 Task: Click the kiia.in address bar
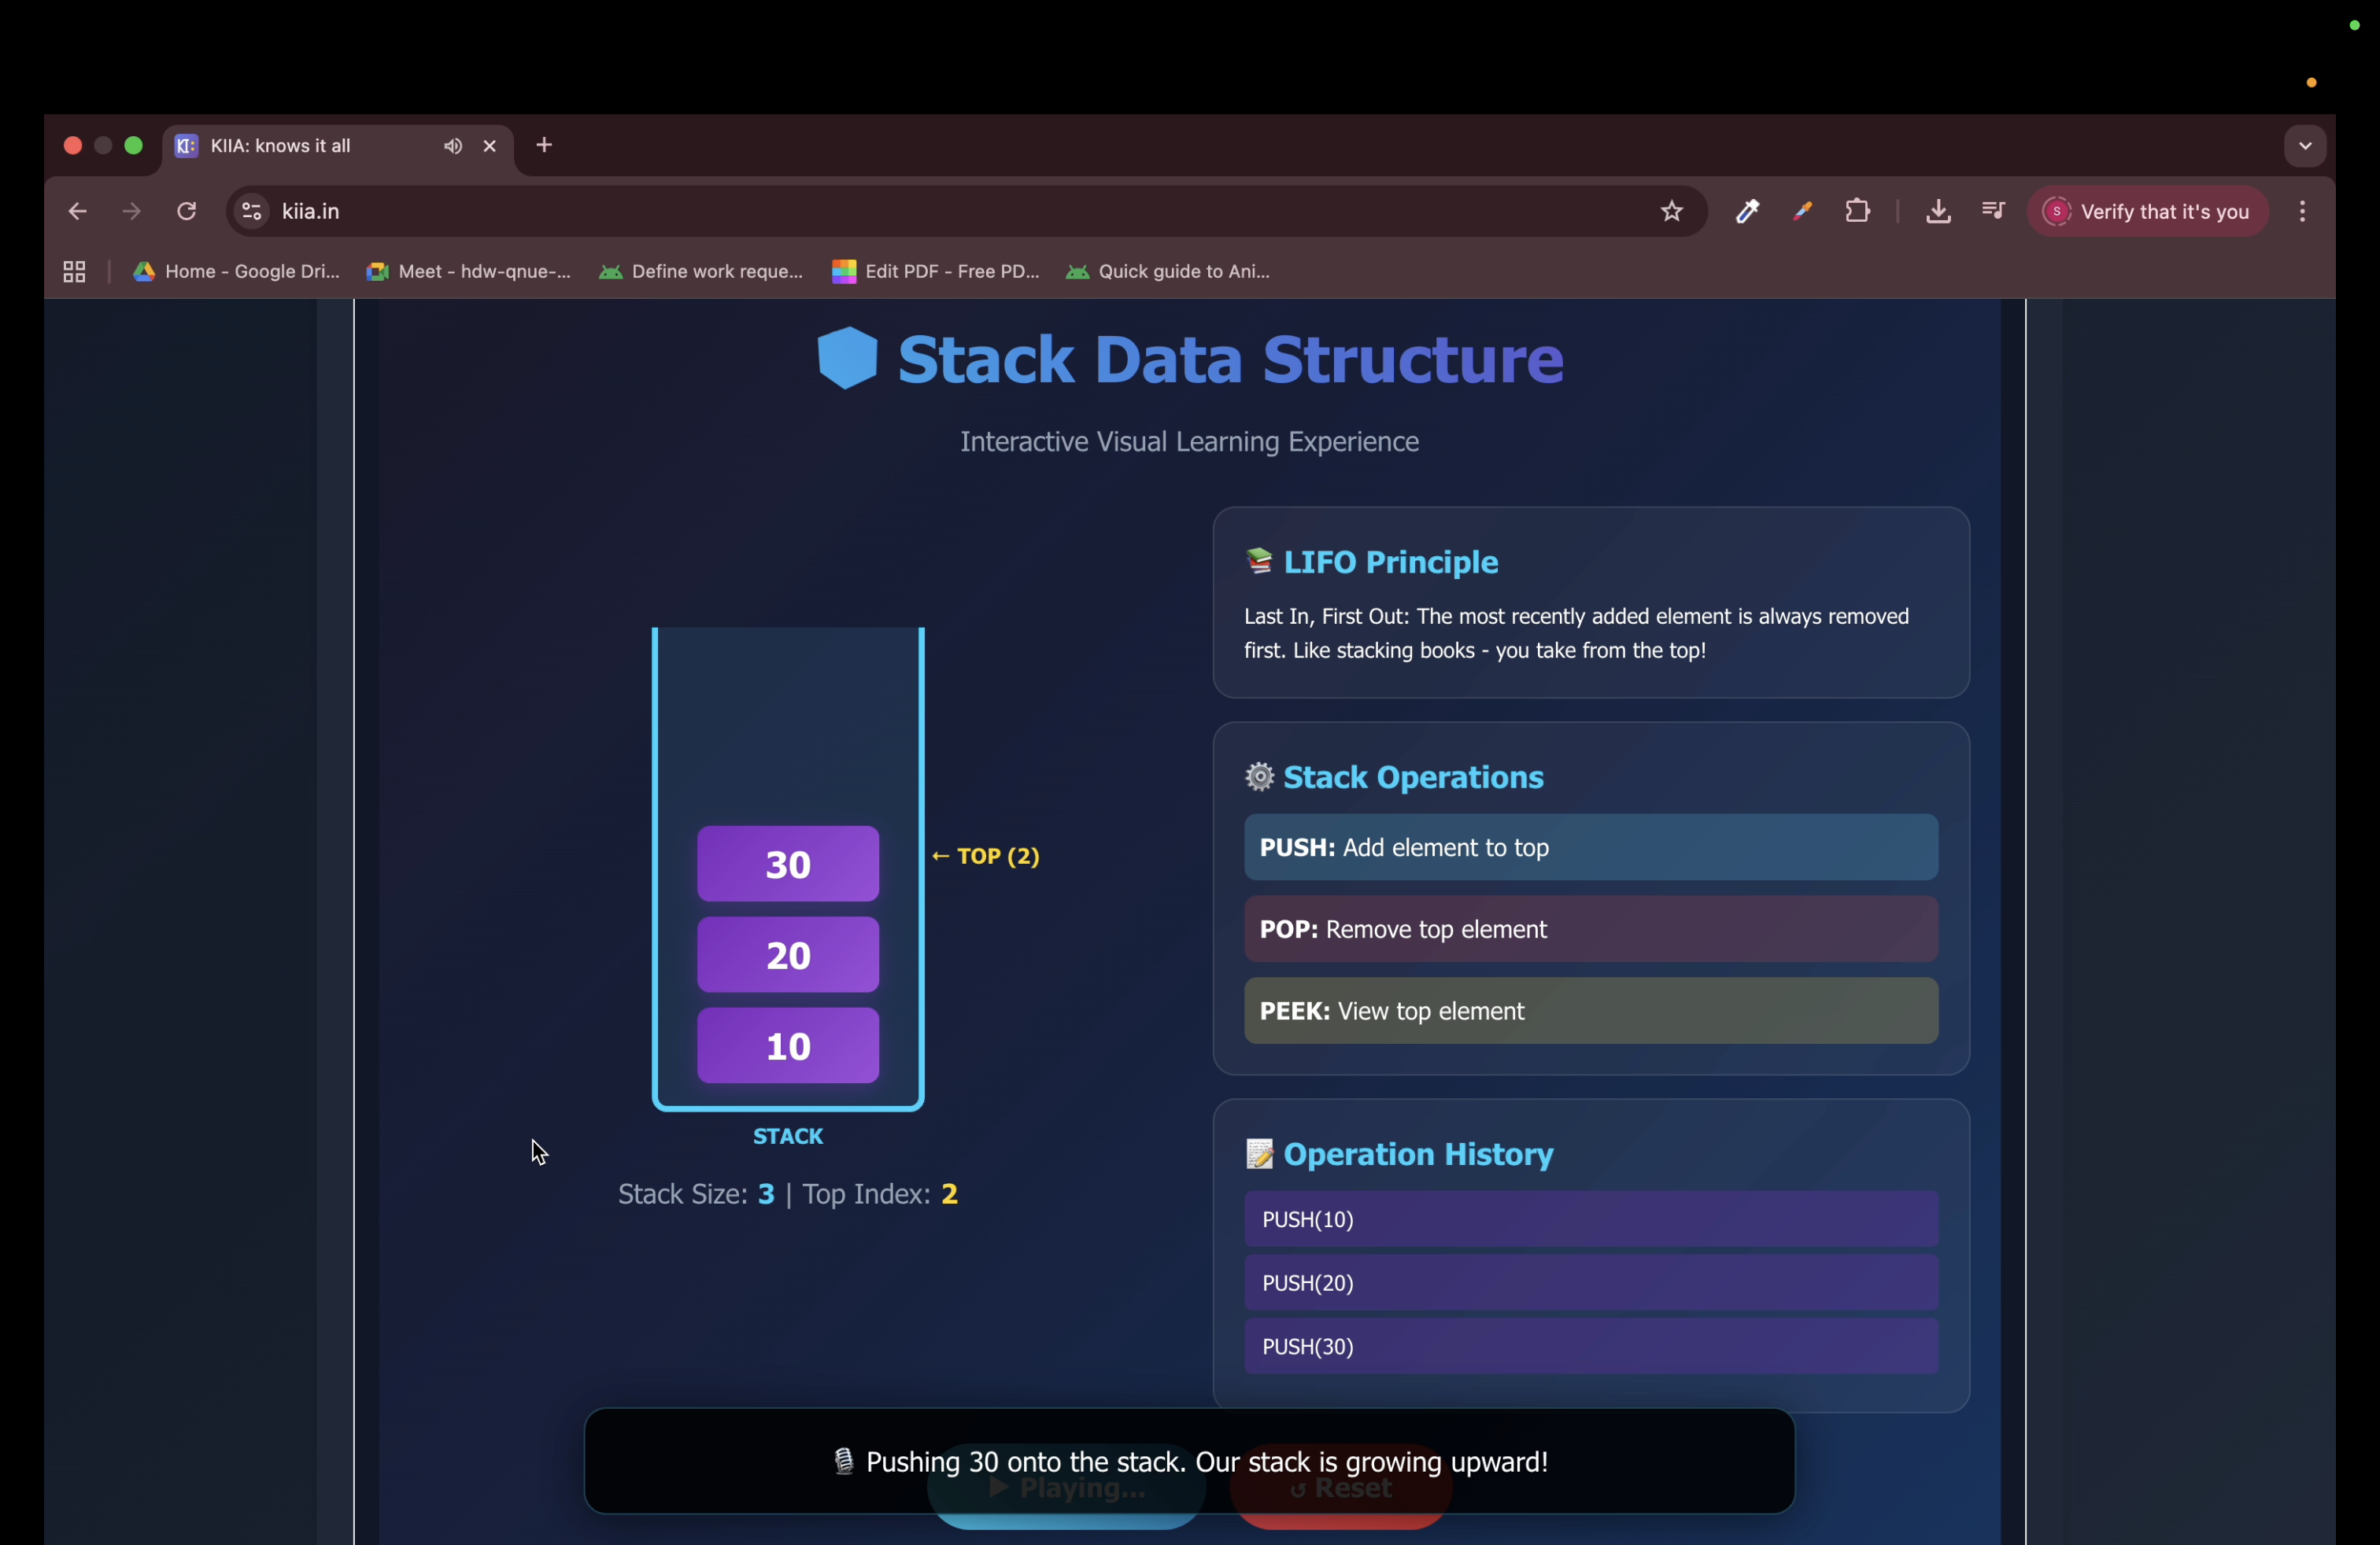[900, 212]
